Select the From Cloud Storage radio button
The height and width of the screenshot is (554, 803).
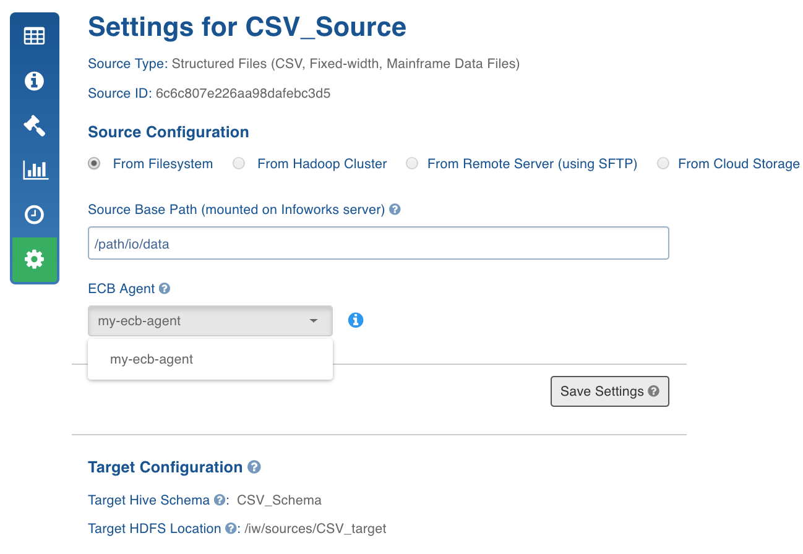click(x=663, y=164)
